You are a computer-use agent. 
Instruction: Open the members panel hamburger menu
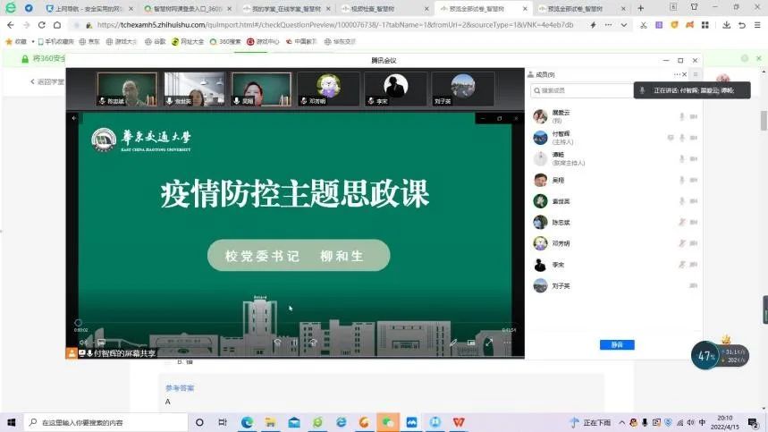[x=695, y=74]
